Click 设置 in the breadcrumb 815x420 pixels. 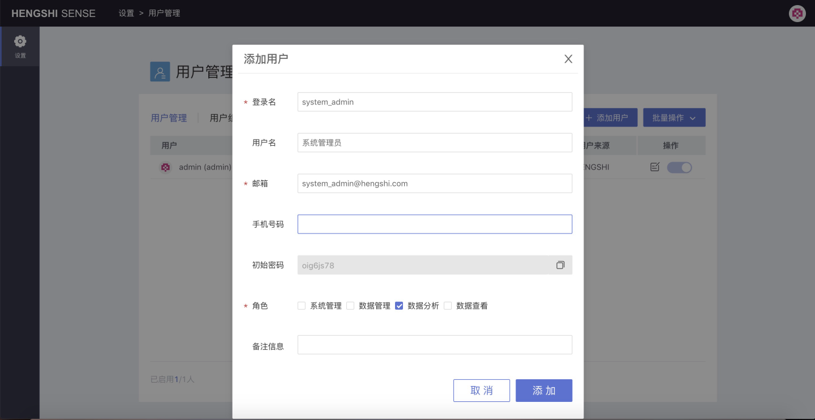point(126,13)
